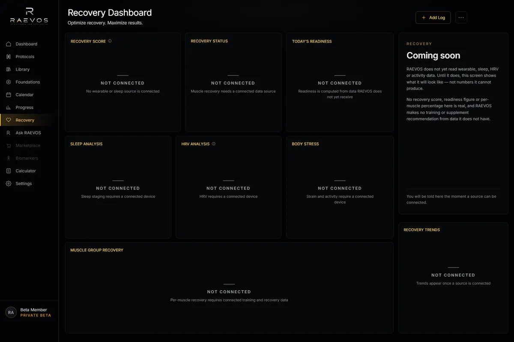Click the Marketplace cart icon
Viewport: 514px width, 342px height.
(x=9, y=145)
